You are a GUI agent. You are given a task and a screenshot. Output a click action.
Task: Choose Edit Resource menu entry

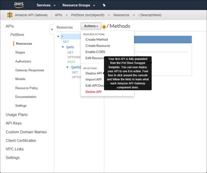point(95,58)
